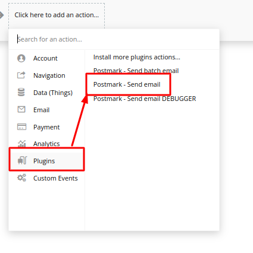The image size is (253, 253).
Task: Click the Plugins plug icon
Action: [22, 160]
